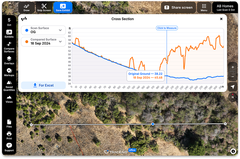Viewport: 240px width, 159px height.
Task: Open the Menu grid
Action: click(204, 7)
